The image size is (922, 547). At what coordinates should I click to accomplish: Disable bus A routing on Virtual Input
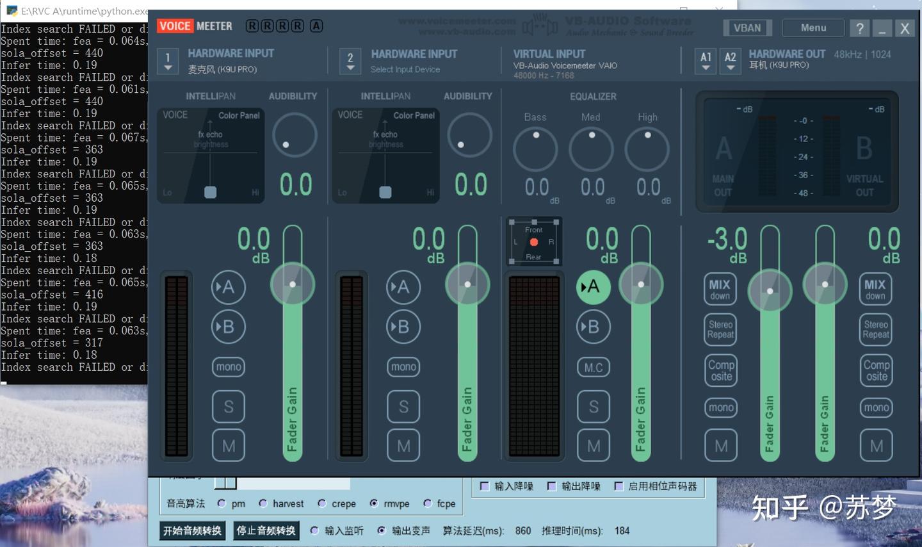click(x=593, y=287)
